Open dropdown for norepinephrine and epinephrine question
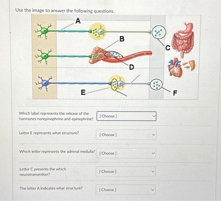Screen dimensions: 221x201 point(126,116)
